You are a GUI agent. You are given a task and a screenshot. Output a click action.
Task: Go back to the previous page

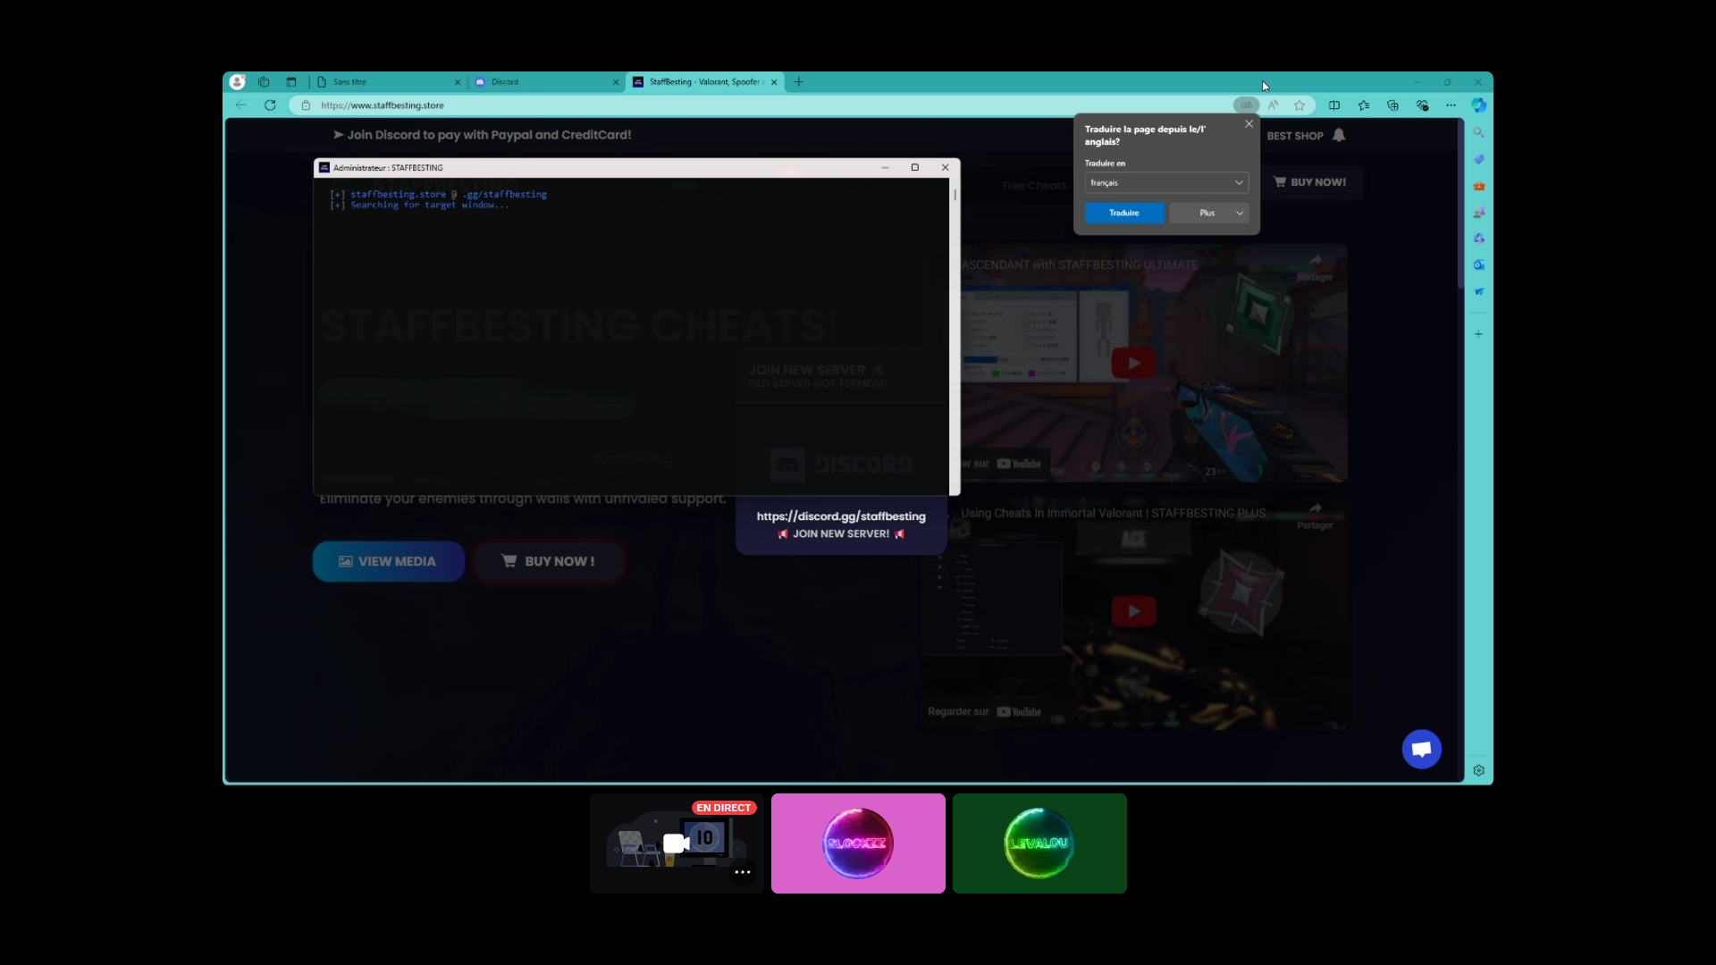click(241, 105)
